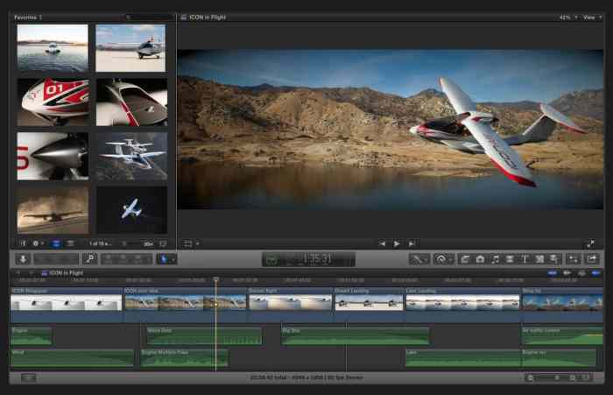Select the propeller nose close-up thumbnail
The image size is (613, 395).
pos(53,156)
